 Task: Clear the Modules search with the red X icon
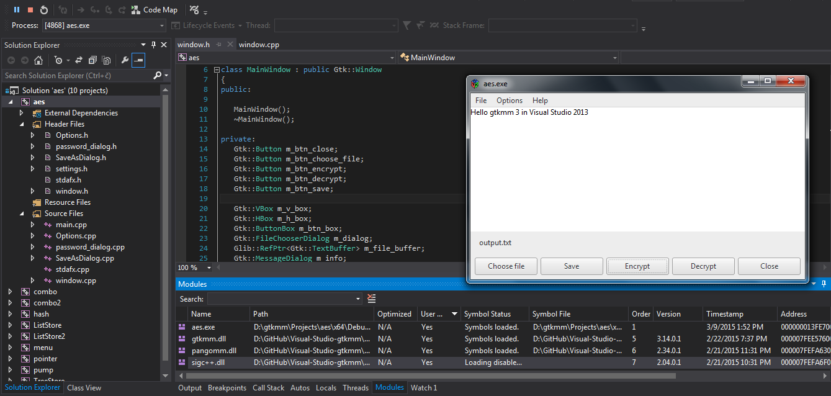(x=371, y=298)
